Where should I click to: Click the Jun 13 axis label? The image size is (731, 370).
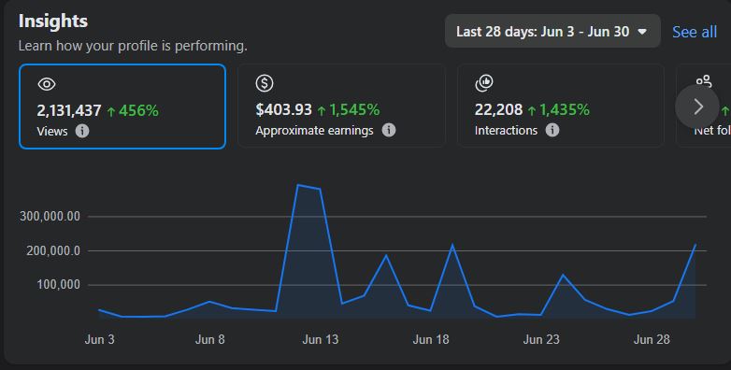(321, 339)
